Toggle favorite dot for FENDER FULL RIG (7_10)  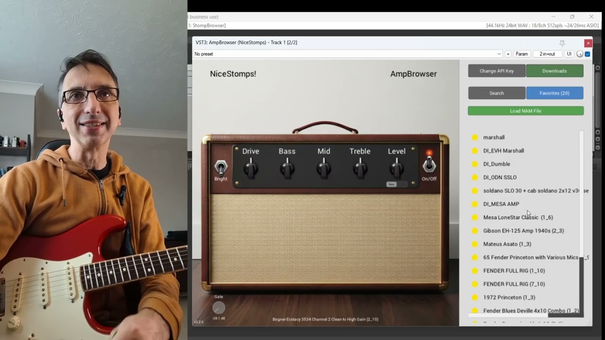click(475, 284)
